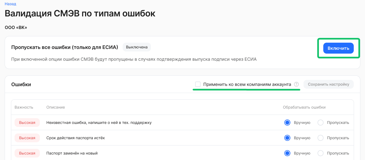Click the Высокая badge for Паспорт заменён на новый
This screenshot has height=160, width=365.
(x=27, y=153)
